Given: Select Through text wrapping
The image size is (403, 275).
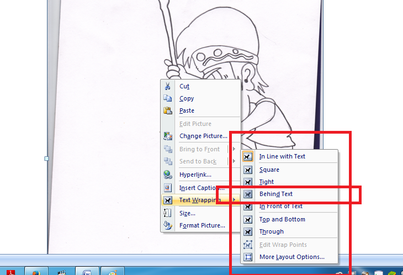Looking at the screenshot, I should 289,231.
